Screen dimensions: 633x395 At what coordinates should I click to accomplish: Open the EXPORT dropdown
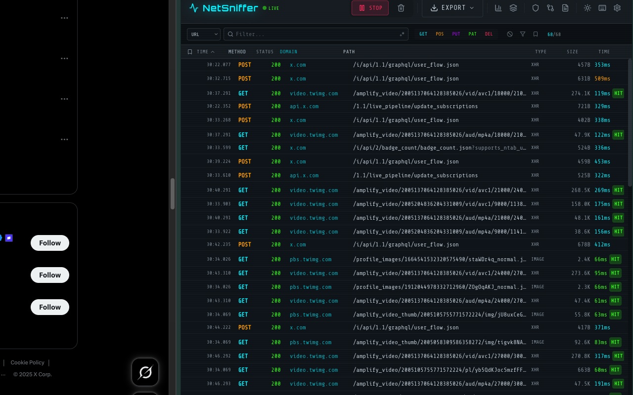click(x=452, y=8)
